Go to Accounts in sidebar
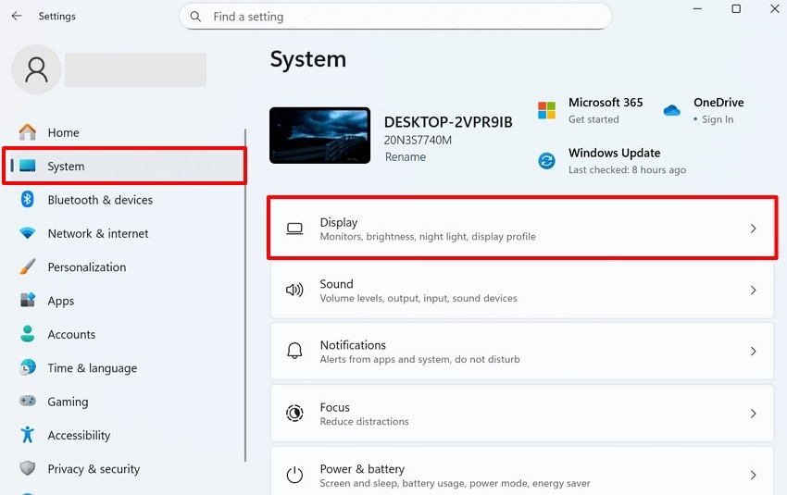Image resolution: width=787 pixels, height=495 pixels. coord(71,334)
